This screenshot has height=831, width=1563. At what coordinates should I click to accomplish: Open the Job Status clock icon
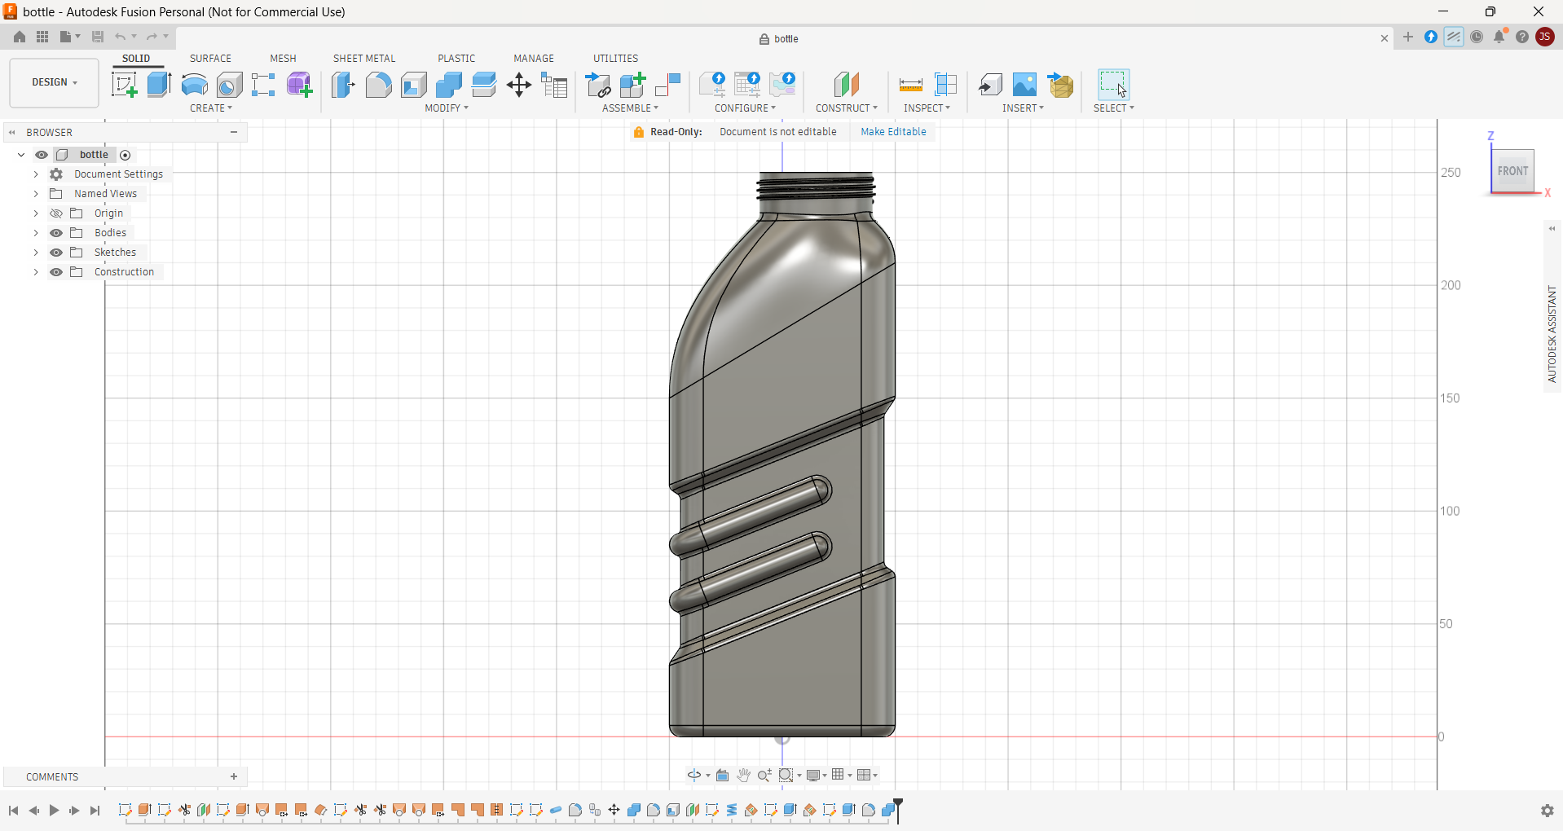(x=1477, y=37)
